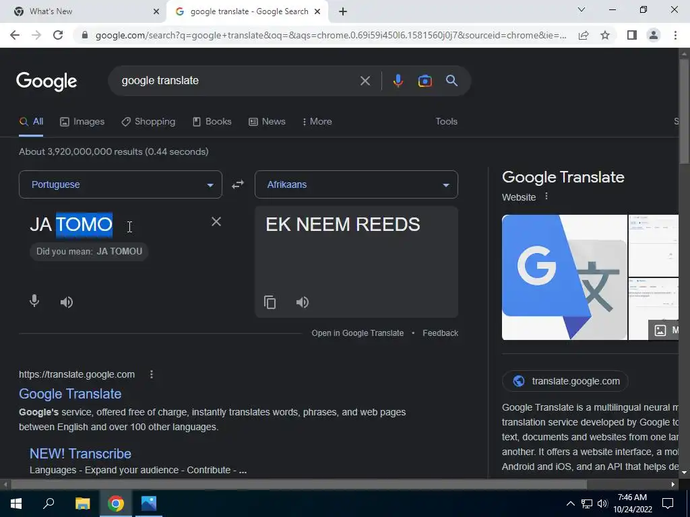Switch to Books results
The width and height of the screenshot is (690, 517).
tap(212, 122)
